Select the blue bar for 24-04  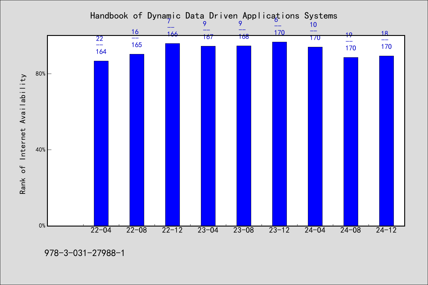315,136
